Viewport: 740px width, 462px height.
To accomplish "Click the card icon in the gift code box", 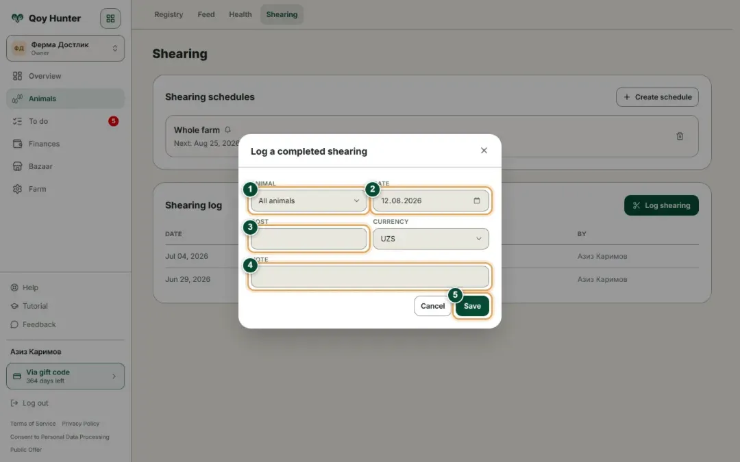I will tap(17, 376).
